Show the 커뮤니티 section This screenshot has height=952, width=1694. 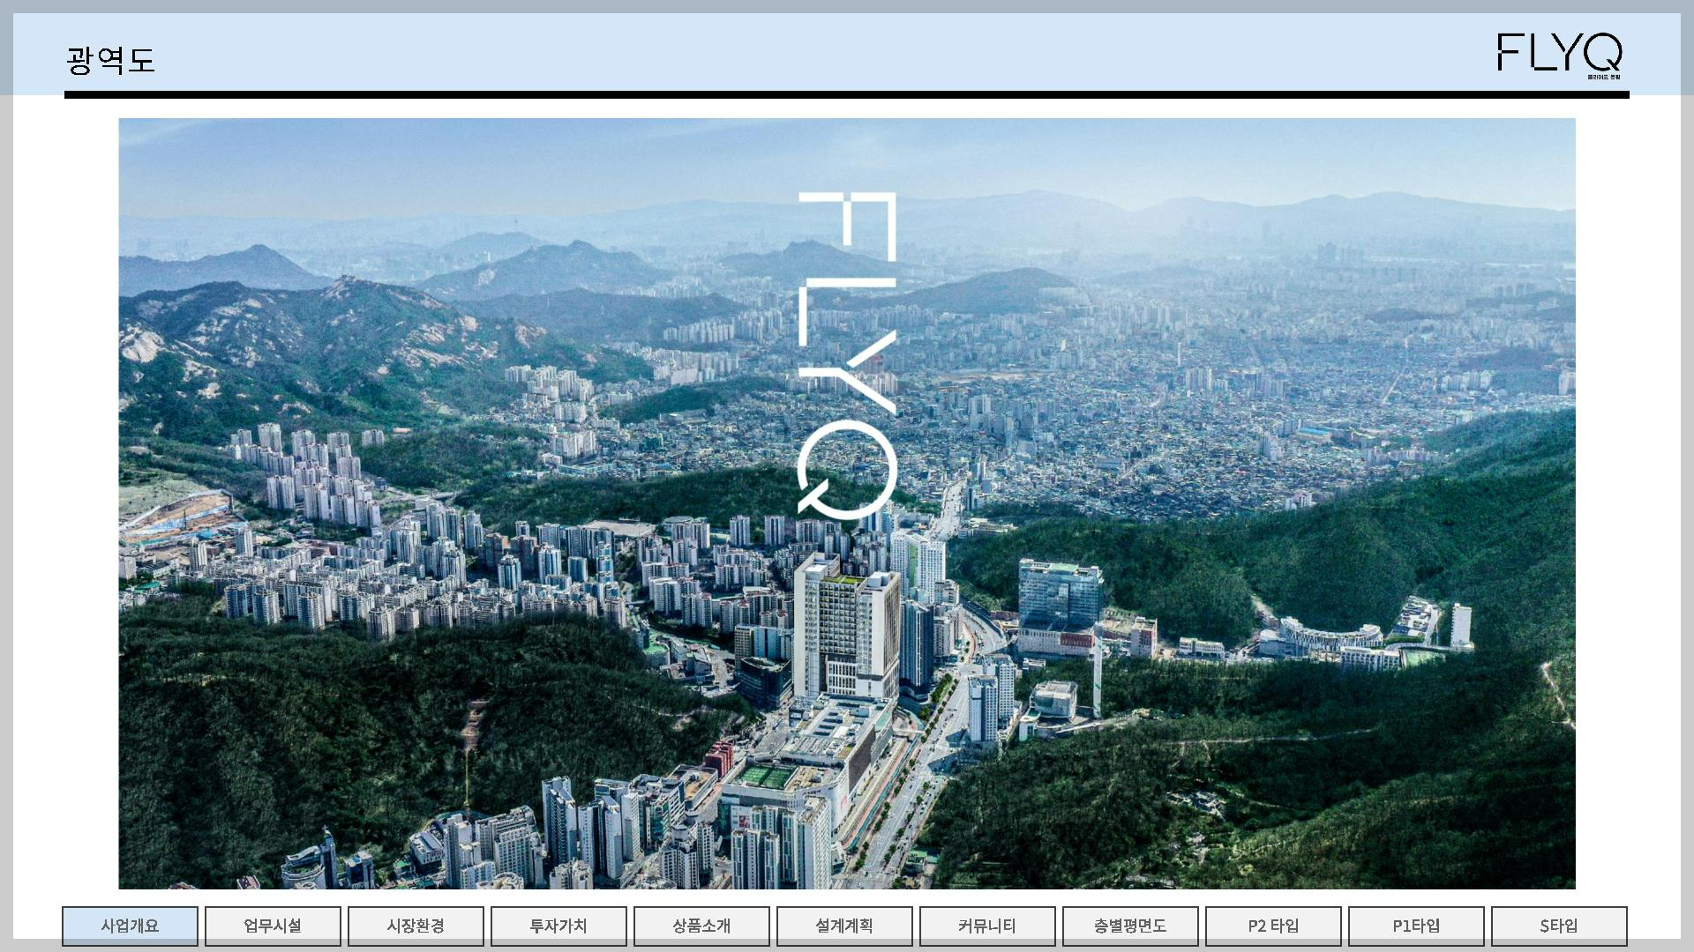point(987,926)
